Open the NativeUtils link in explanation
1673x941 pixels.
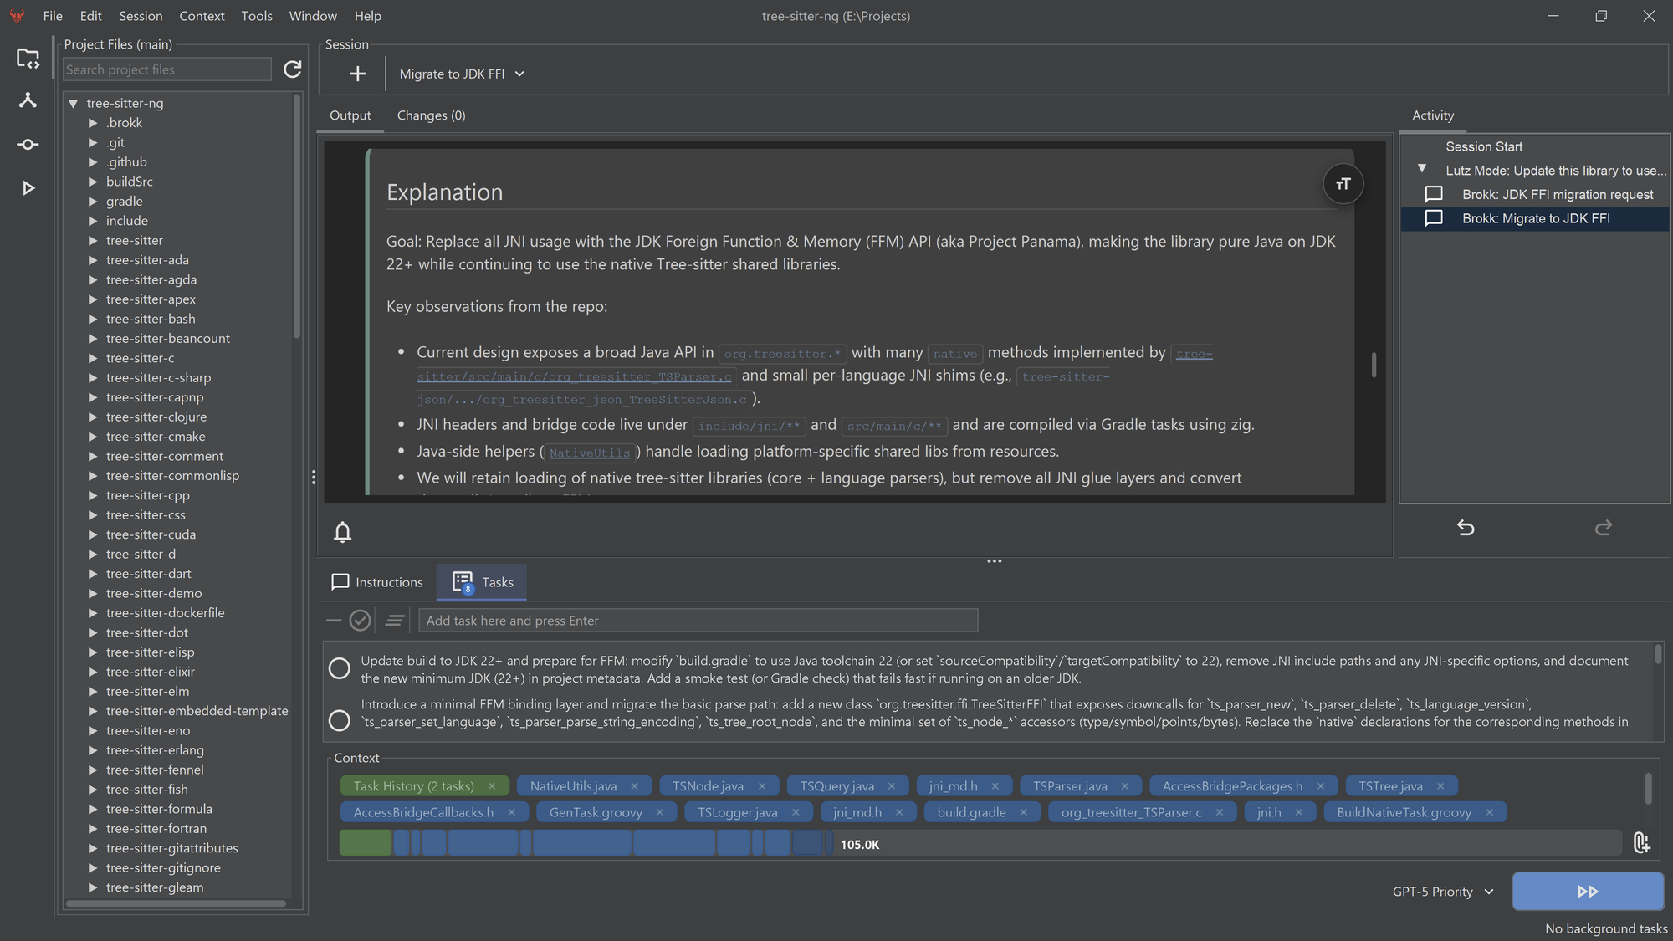[x=589, y=453]
